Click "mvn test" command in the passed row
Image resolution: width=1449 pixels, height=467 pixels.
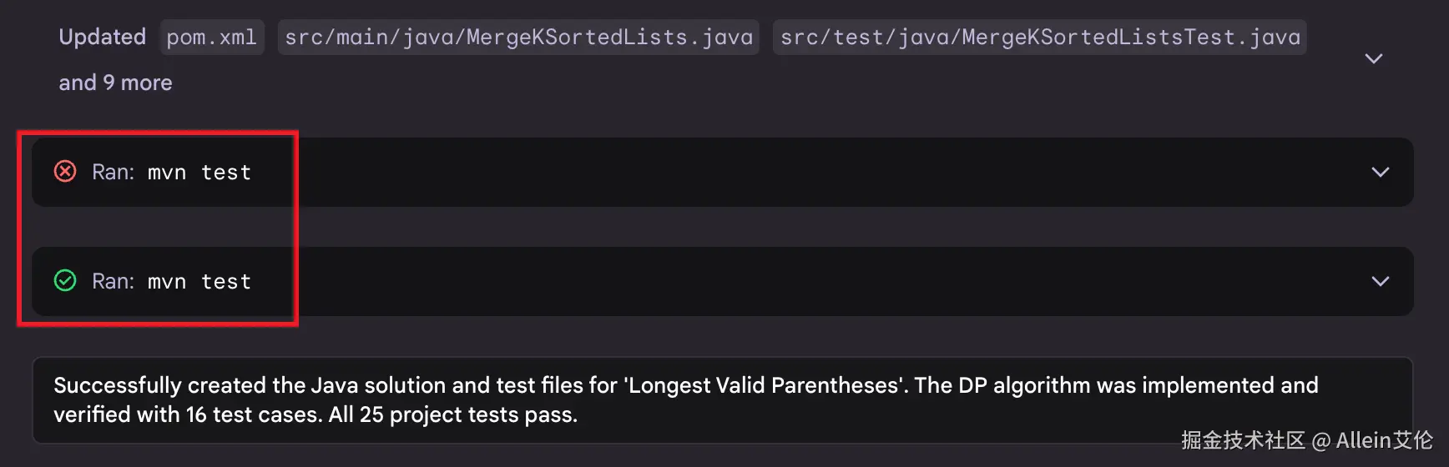pos(199,282)
